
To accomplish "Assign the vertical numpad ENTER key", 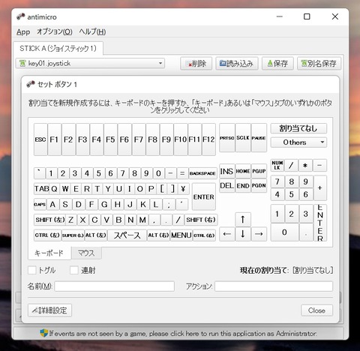I will tap(320, 223).
